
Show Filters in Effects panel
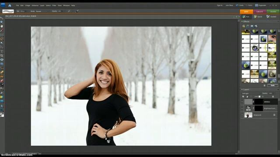coord(244,26)
